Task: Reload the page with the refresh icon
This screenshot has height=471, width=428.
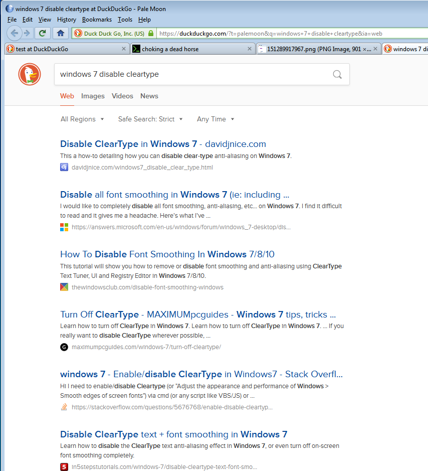Action: point(43,33)
